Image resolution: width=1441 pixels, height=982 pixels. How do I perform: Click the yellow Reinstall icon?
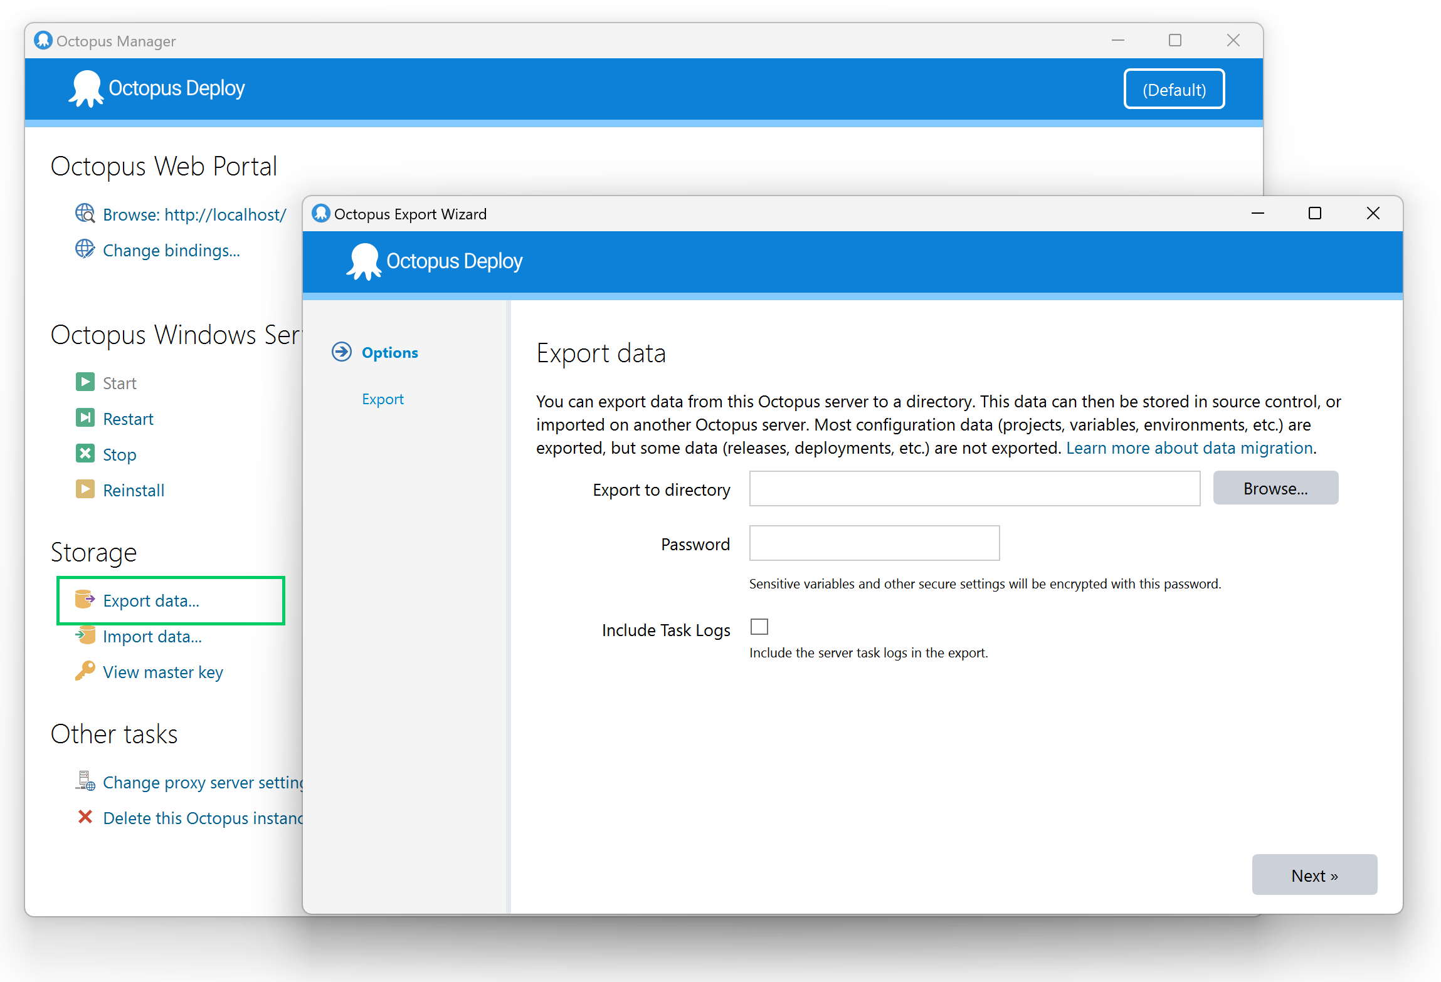(x=85, y=489)
